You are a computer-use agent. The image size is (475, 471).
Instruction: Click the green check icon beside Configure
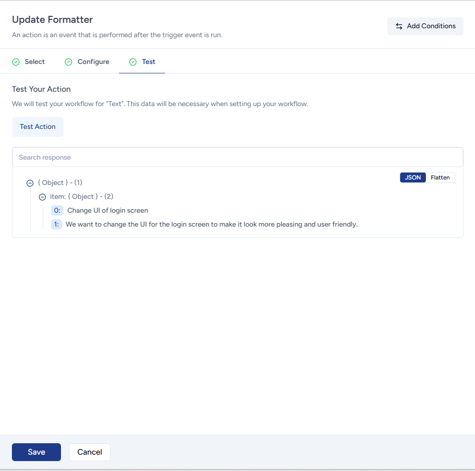(68, 62)
